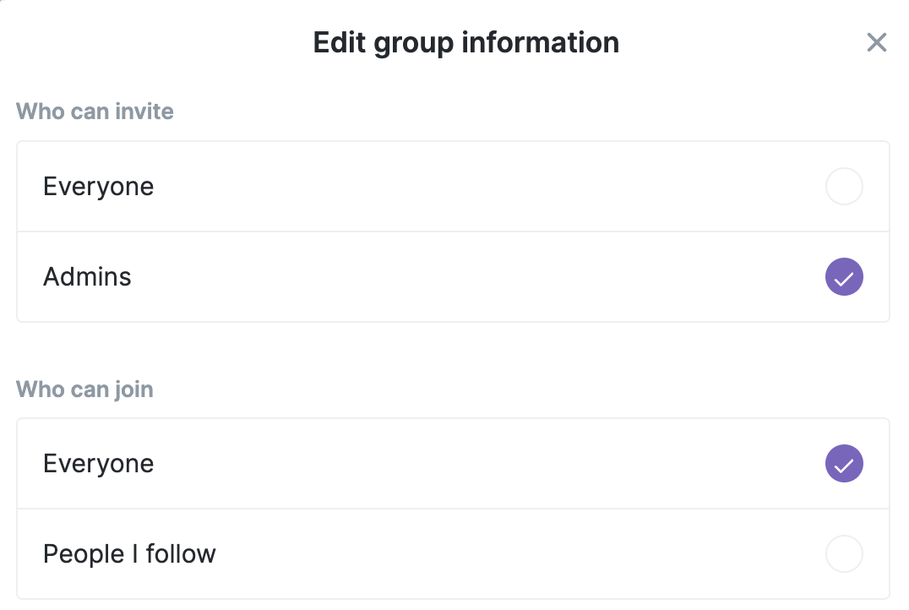Click the empty circle beside People I follow
Screen dimensions: 909x610
point(844,553)
